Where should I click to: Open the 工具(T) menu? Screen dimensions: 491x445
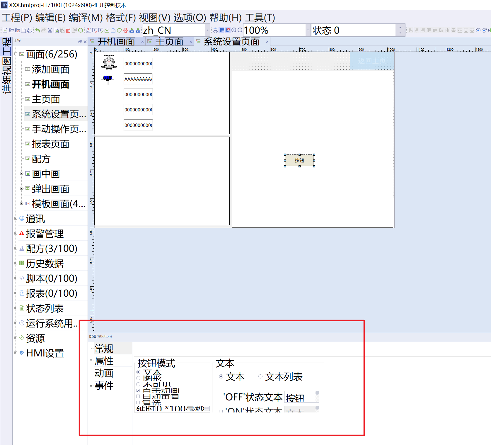[x=260, y=18]
